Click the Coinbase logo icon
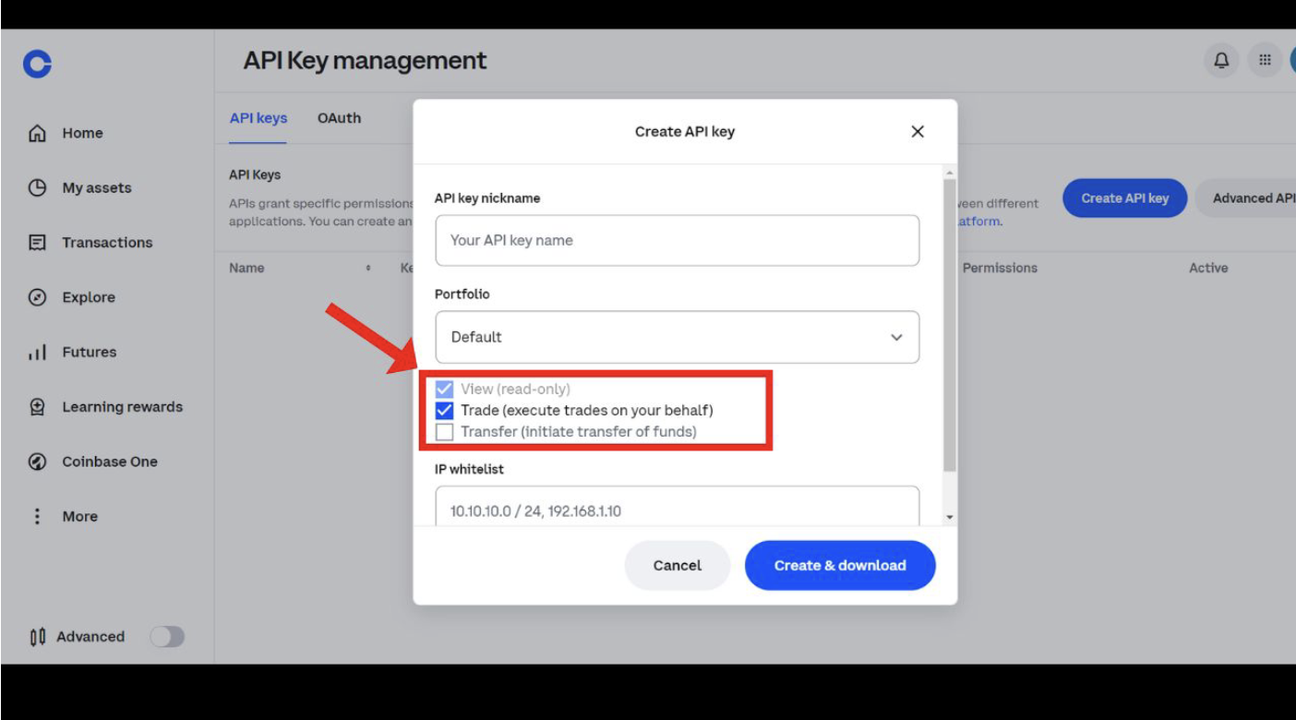This screenshot has height=720, width=1296. click(38, 64)
